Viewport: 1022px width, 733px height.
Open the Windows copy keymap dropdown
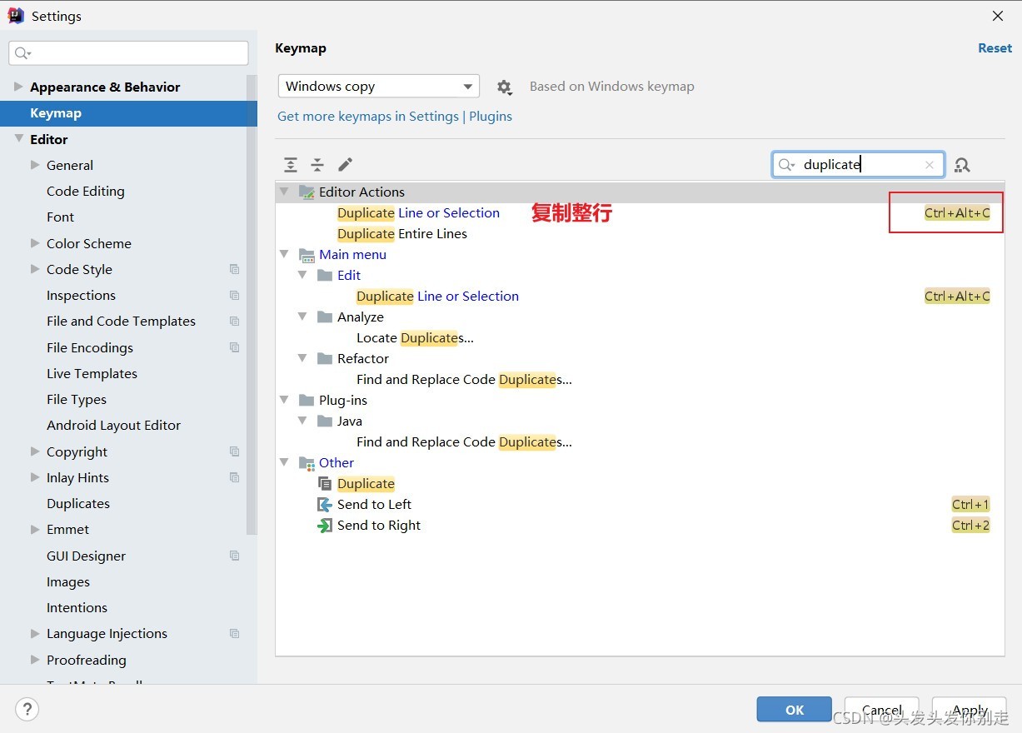(379, 87)
